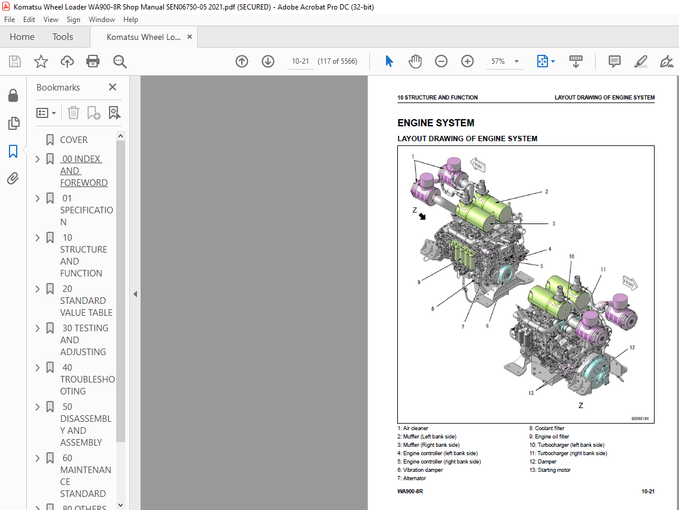Switch to the Tools tab
Image resolution: width=679 pixels, height=510 pixels.
[63, 37]
